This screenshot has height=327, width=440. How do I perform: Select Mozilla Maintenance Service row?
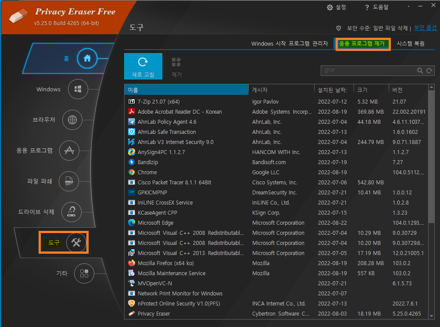click(x=276, y=273)
